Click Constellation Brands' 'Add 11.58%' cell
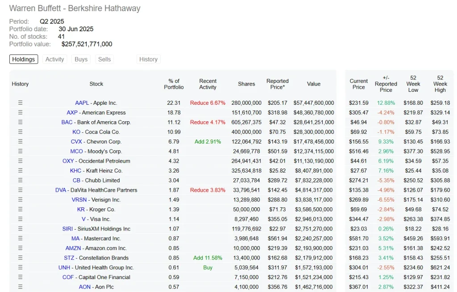Viewport: 457px width, 292px height. 208,258
